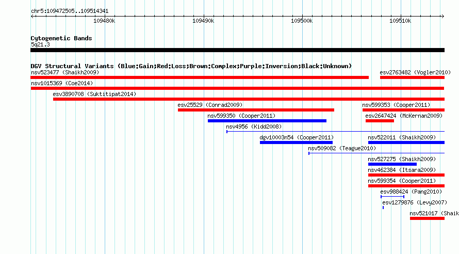Click the truncated nsv521017 label
Screen dimensions: 459x254
434,213
